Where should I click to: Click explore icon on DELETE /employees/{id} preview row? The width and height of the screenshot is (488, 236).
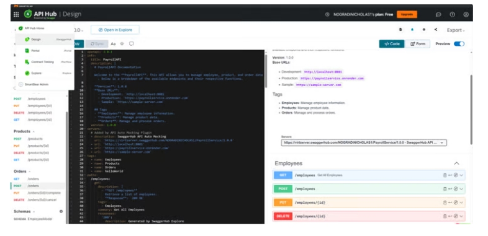(x=456, y=216)
